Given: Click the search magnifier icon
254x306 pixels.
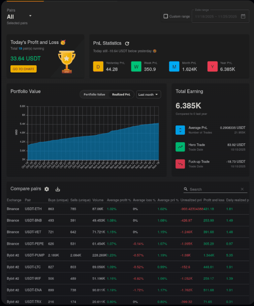Looking at the screenshot, I should click(186, 189).
